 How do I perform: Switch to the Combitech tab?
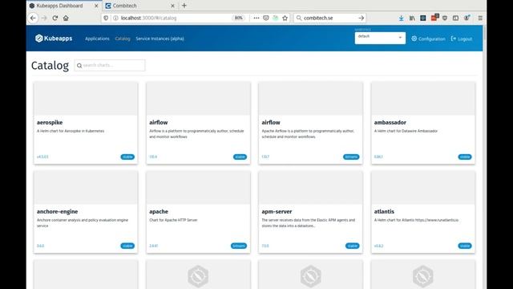click(x=140, y=6)
